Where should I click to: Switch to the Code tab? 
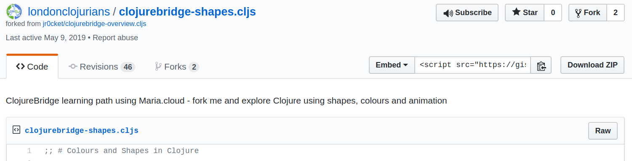pos(32,66)
